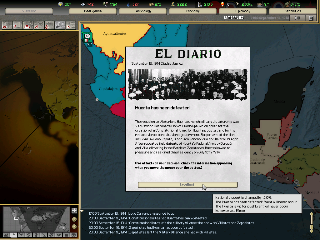Click the naval units anchor icon
This screenshot has width=320, height=240.
click(49, 25)
